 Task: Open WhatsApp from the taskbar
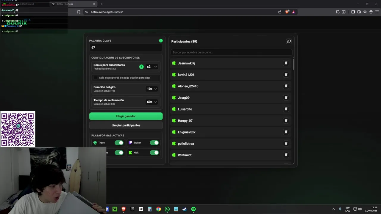pos(167,209)
